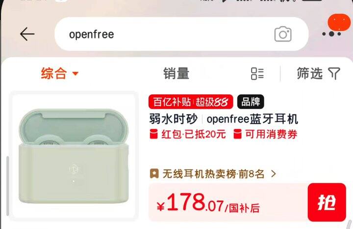Click the red packet coupon icon
353x229 pixels.
tap(154, 134)
